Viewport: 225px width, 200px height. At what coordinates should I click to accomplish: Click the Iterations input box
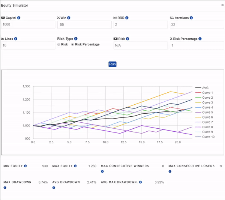point(196,25)
